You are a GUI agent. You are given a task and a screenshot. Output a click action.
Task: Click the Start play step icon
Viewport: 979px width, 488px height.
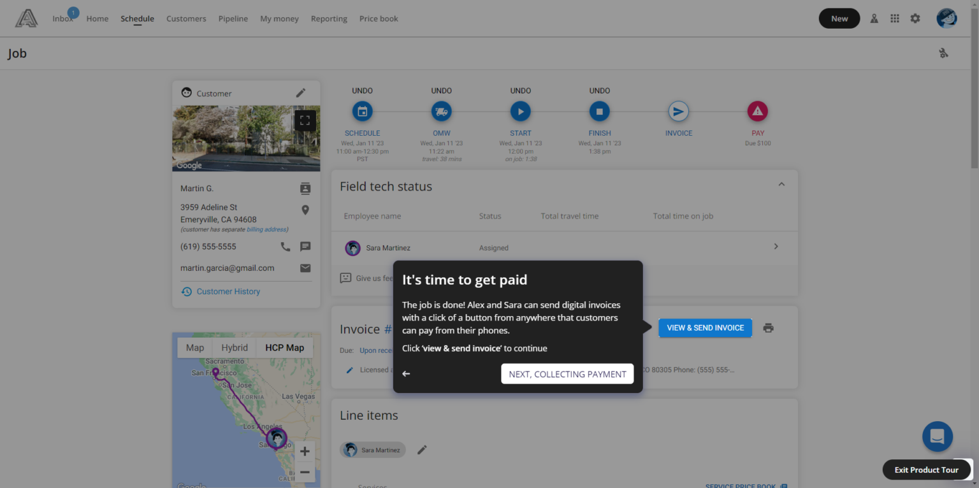(x=520, y=111)
